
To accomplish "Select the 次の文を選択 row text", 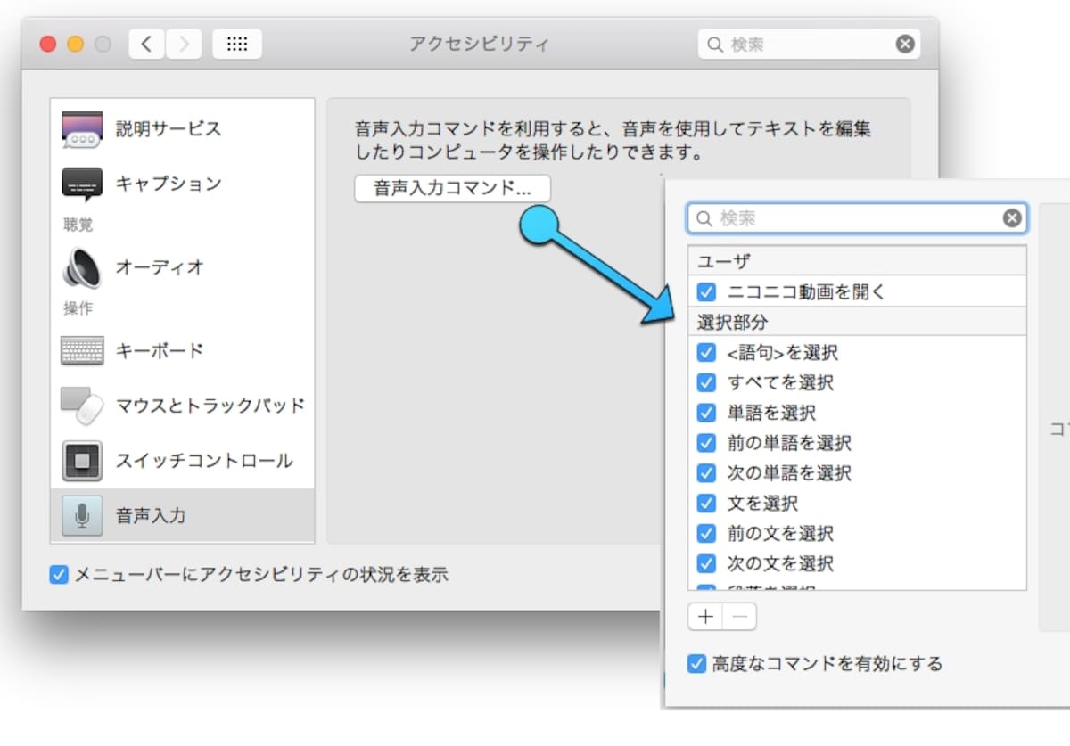I will [x=780, y=563].
